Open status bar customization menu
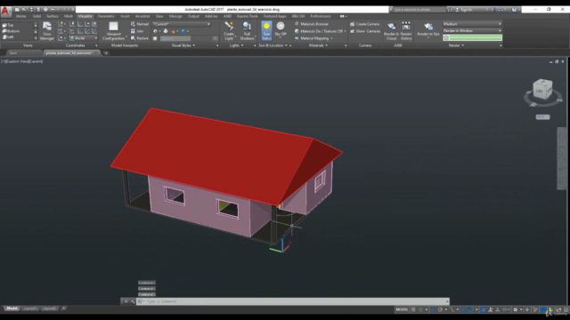570x320 pixels. tap(566, 310)
